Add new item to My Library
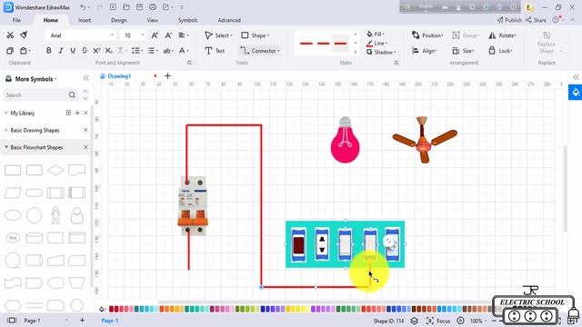 click(77, 113)
